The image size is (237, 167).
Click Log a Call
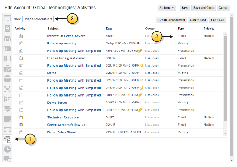tap(218, 20)
